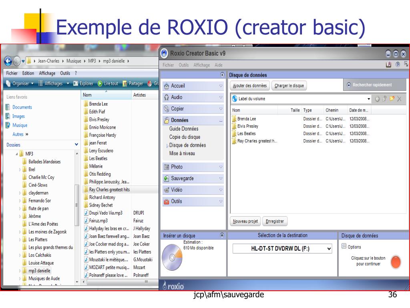
Task: Sort the file list by Nom column
Action: (x=106, y=95)
